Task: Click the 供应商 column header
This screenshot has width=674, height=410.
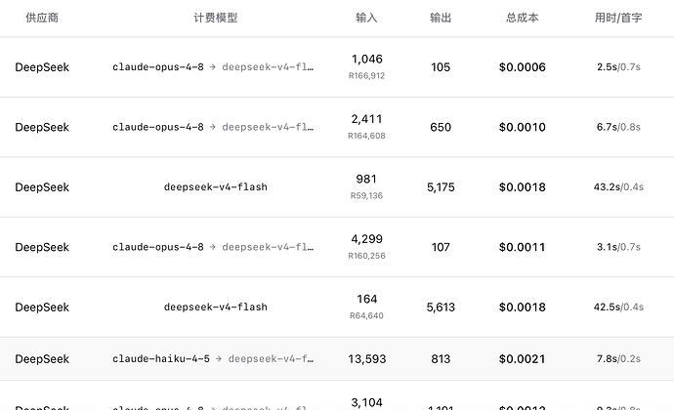Action: click(x=42, y=18)
